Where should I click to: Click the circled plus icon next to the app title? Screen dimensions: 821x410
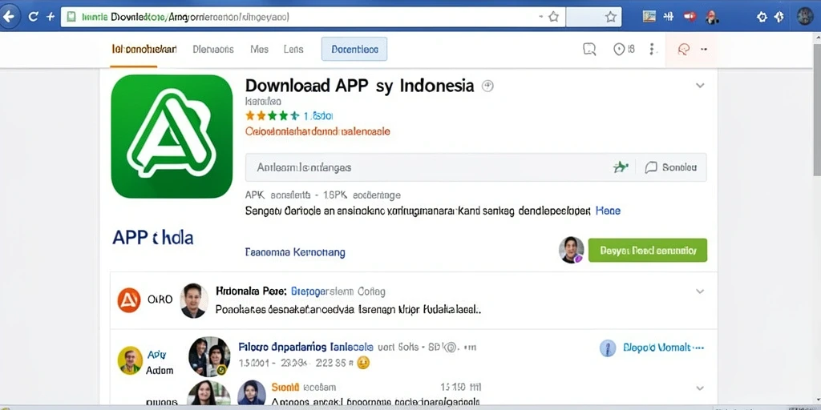[x=487, y=86]
